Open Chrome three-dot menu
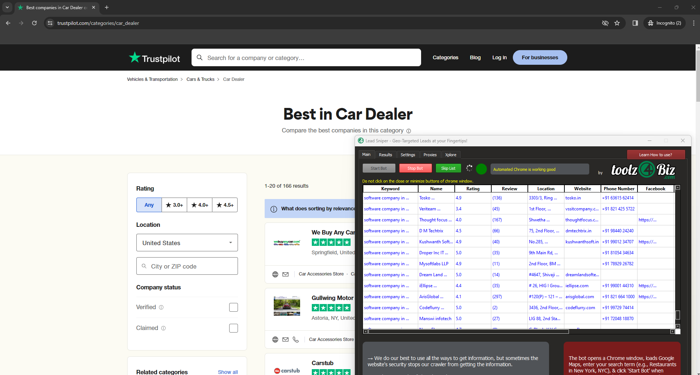Image resolution: width=700 pixels, height=375 pixels. tap(694, 23)
